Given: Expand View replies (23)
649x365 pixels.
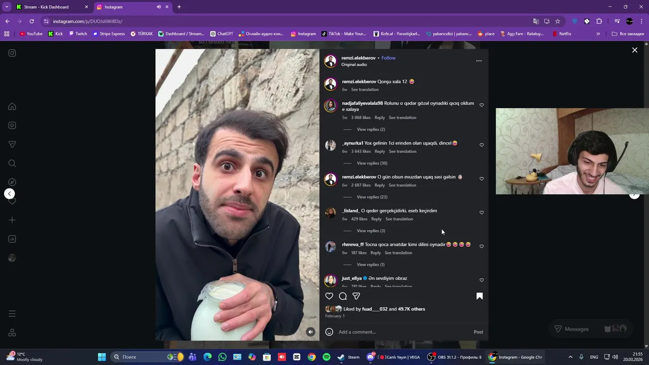Looking at the screenshot, I should pyautogui.click(x=372, y=197).
